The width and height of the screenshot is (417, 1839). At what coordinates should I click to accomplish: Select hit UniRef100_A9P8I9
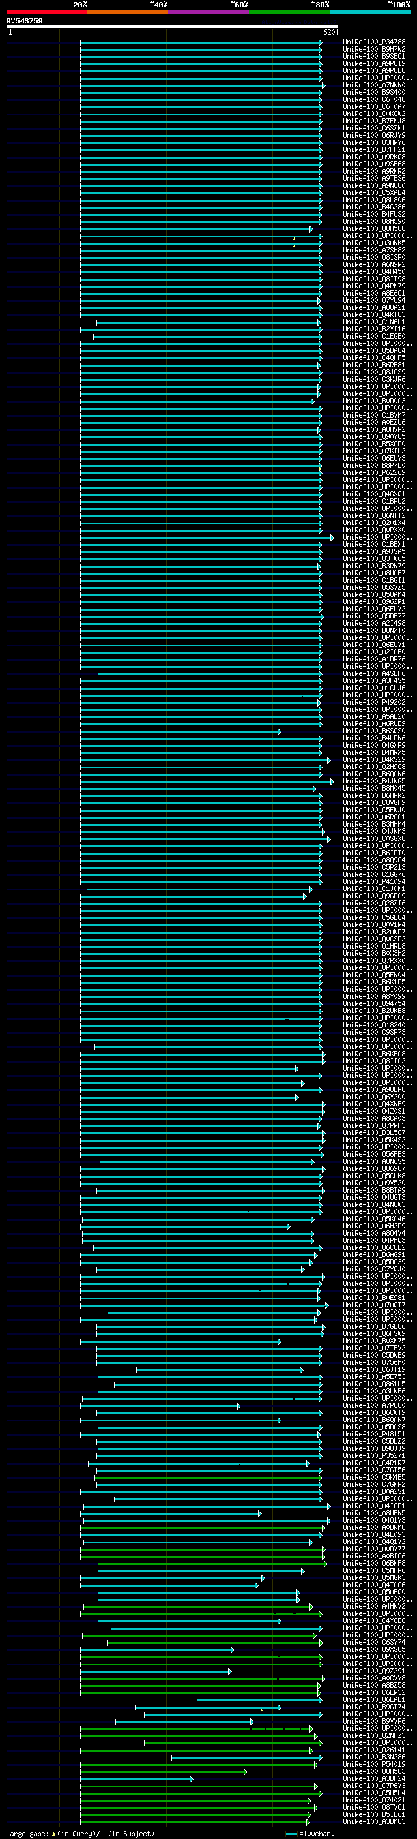(374, 63)
